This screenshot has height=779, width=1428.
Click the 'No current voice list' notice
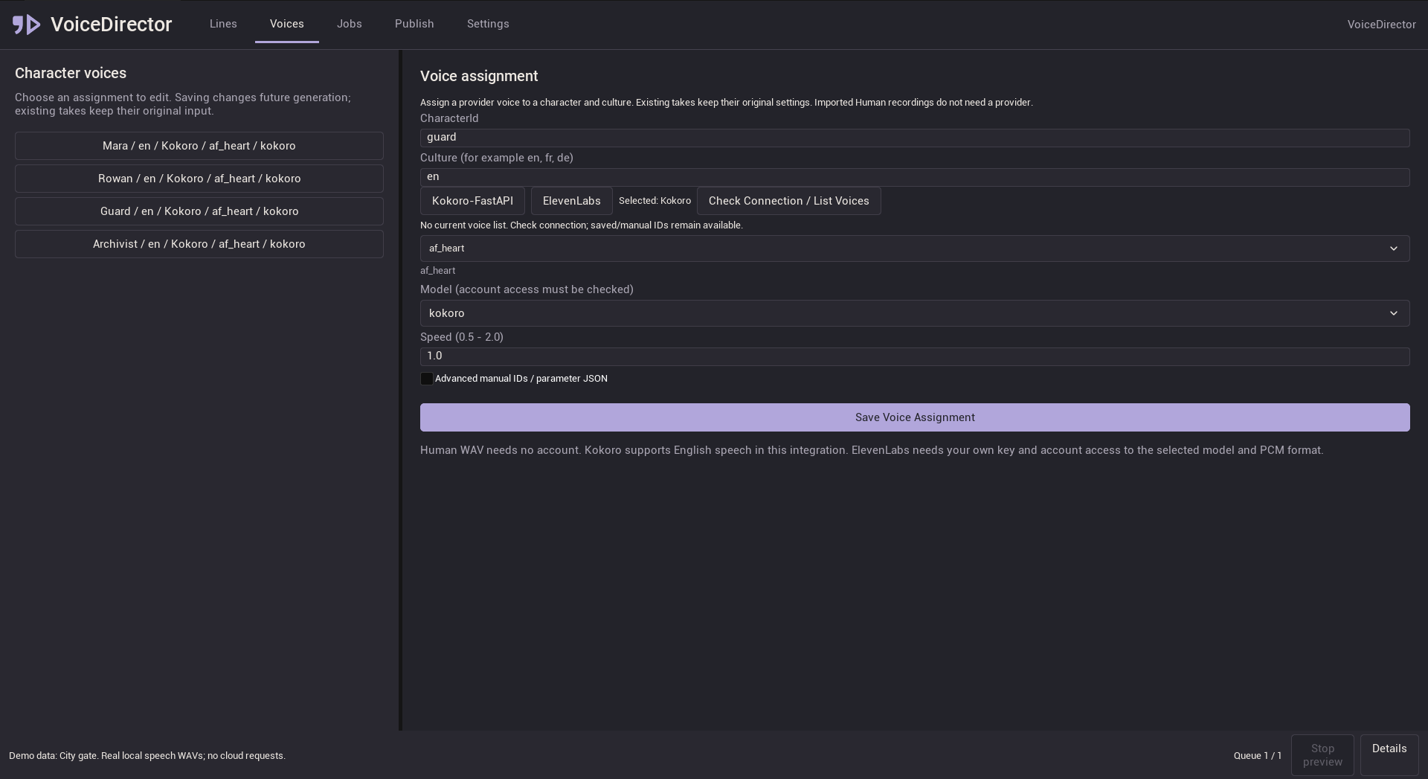pyautogui.click(x=582, y=225)
